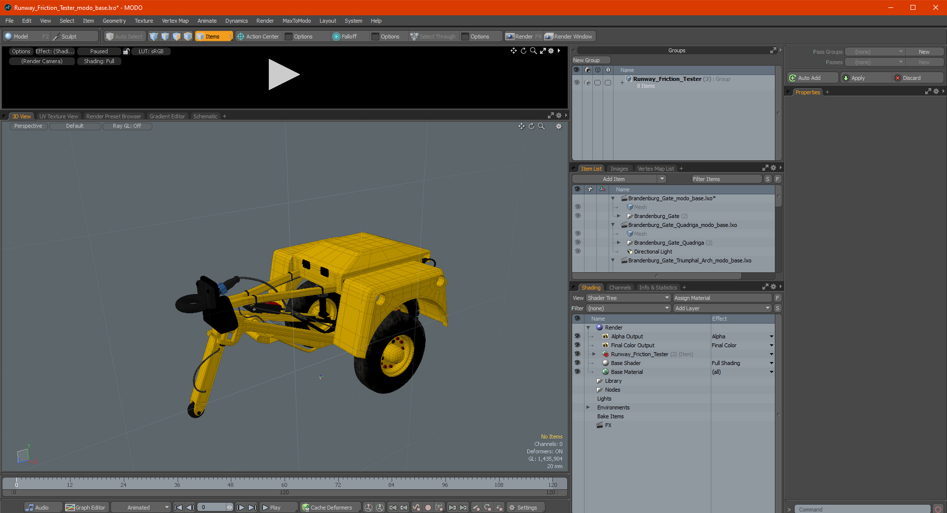Select edges selection mode icon
The image size is (947, 513).
point(165,37)
